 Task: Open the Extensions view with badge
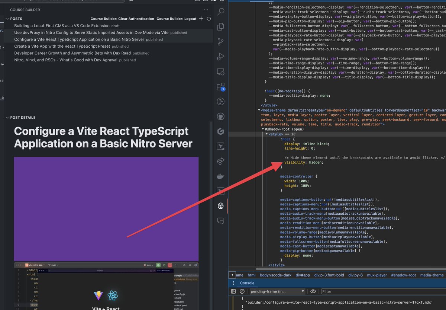(221, 87)
